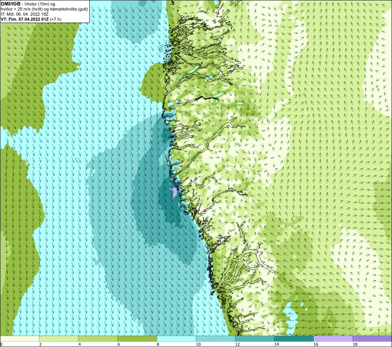This screenshot has width=392, height=347.
Task: Click the 18+ m/s purple legend swatch
Action: click(372, 339)
